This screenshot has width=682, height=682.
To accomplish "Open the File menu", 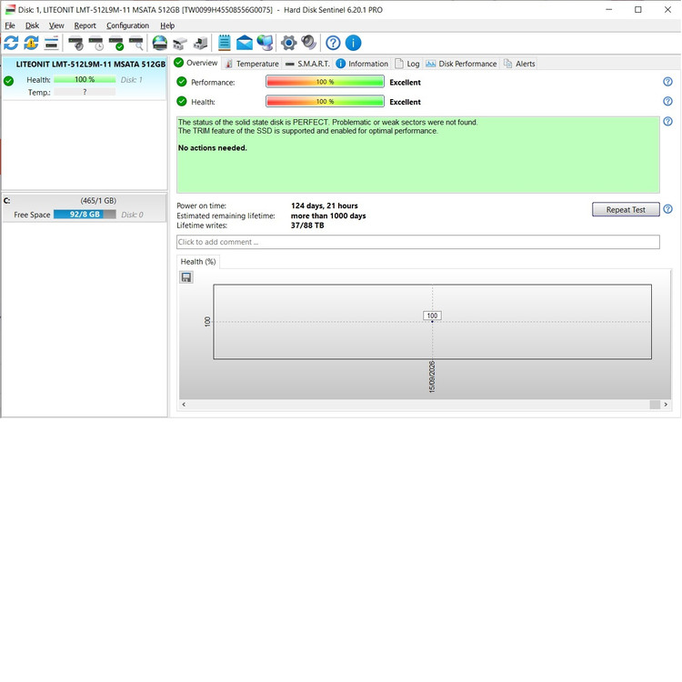I will coord(10,25).
